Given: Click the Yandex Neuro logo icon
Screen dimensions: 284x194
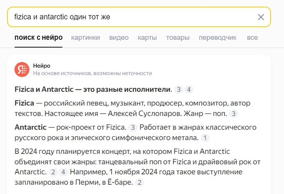Looking at the screenshot, I should (x=22, y=69).
